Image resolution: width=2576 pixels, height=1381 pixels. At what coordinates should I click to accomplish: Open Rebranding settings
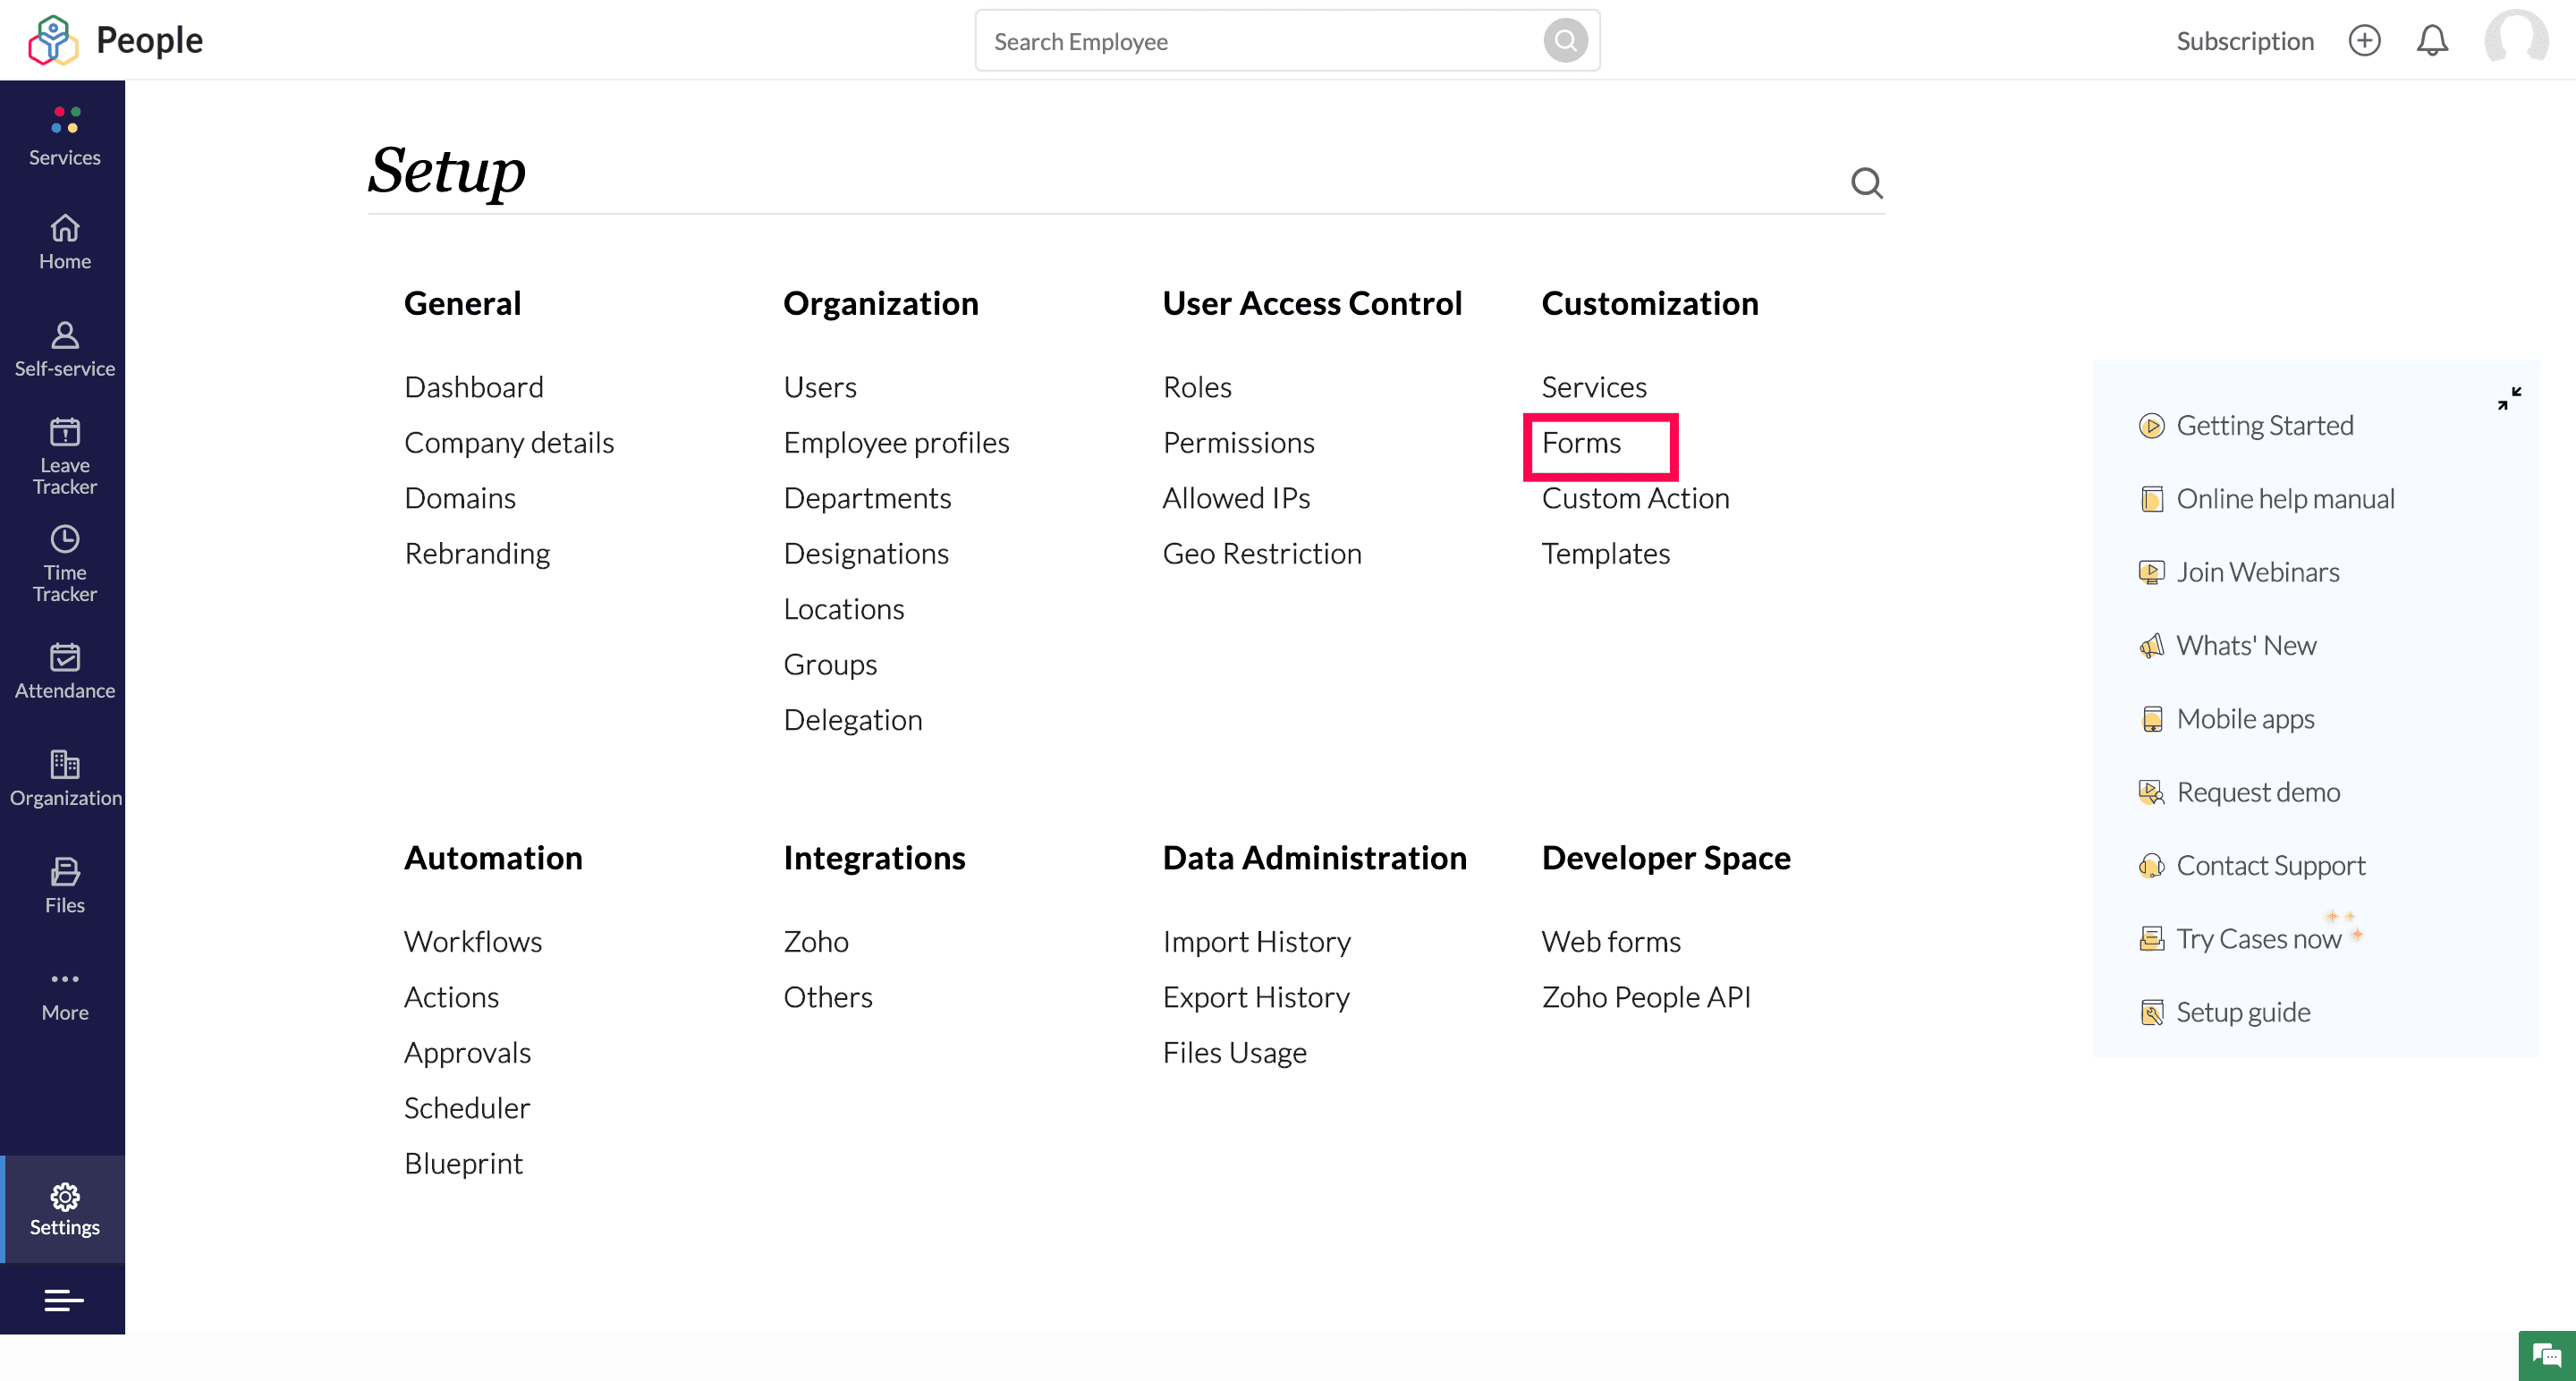coord(477,554)
